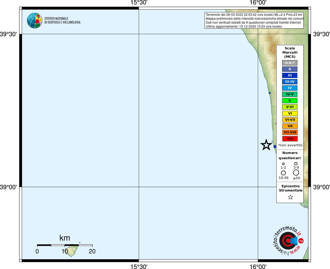This screenshot has height=269, width=330.
Task: Click the 'Scala Mercalli (MCS)' legend title
Action: point(290,53)
